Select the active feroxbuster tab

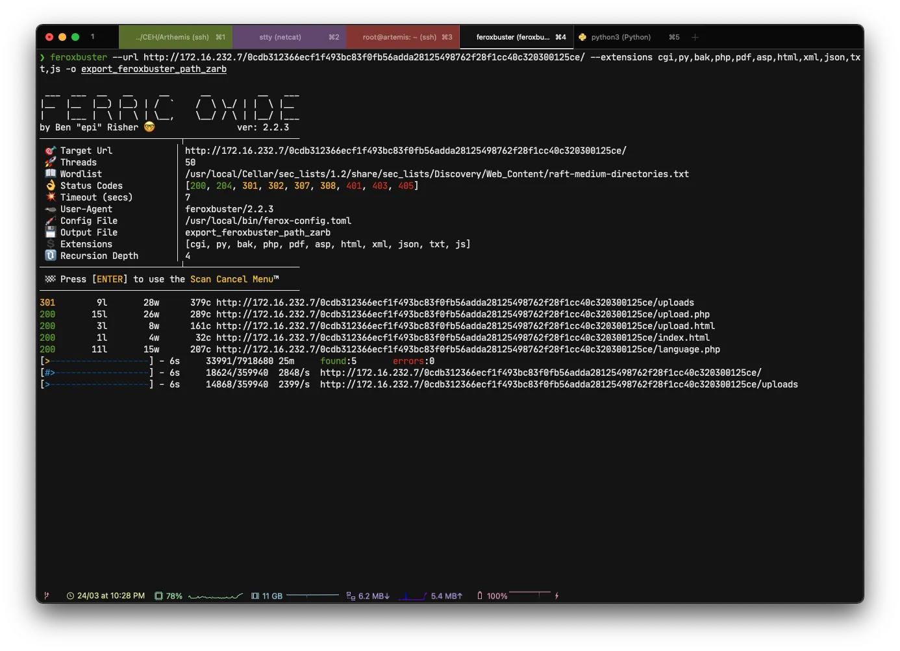(516, 37)
